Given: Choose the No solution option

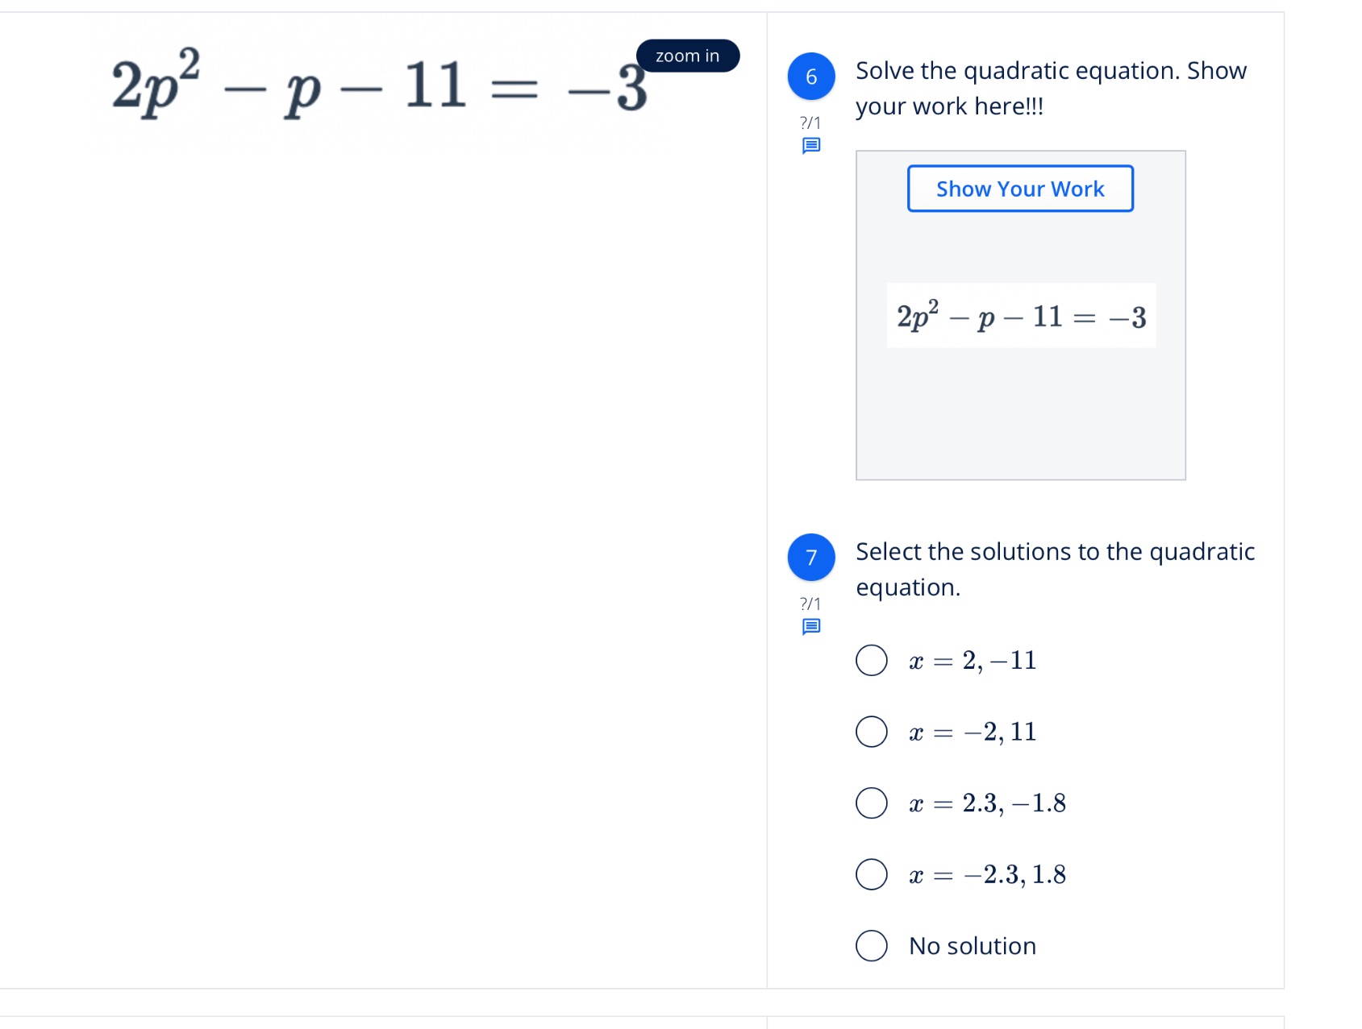Looking at the screenshot, I should (871, 945).
